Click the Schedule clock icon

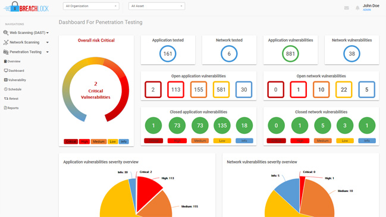tap(6, 89)
